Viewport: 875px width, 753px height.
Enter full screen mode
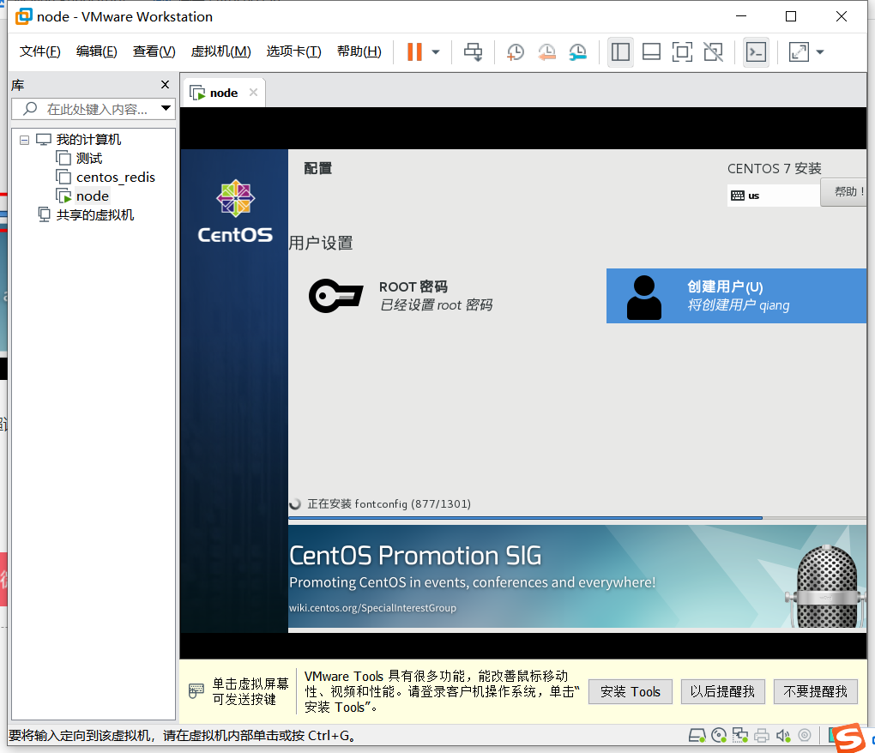pos(682,51)
